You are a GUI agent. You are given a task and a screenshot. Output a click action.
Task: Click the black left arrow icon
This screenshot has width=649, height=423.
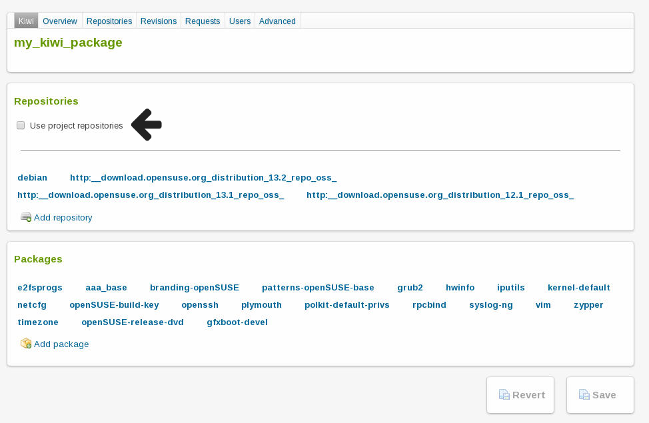tap(147, 125)
